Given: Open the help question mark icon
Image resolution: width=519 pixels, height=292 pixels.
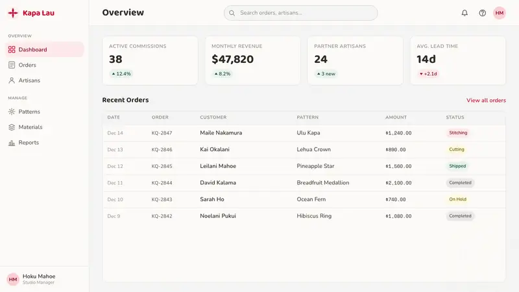Looking at the screenshot, I should pyautogui.click(x=482, y=13).
